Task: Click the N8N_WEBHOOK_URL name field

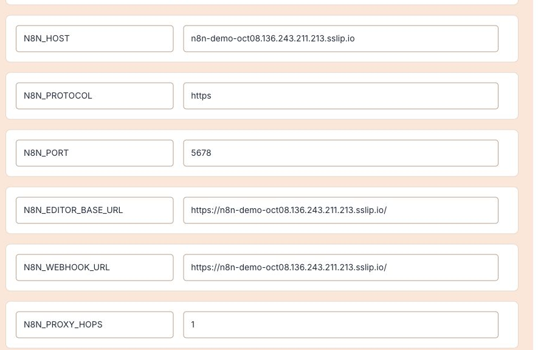Action: [x=95, y=267]
